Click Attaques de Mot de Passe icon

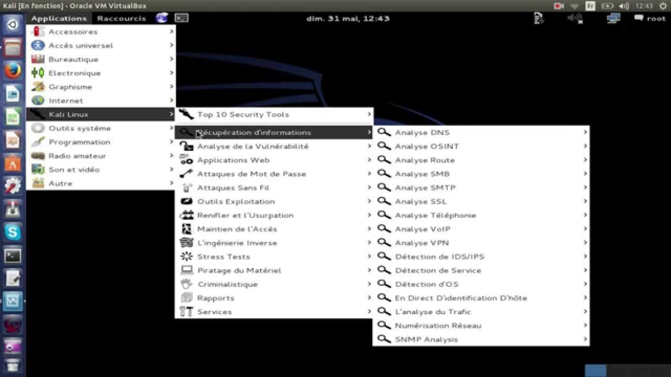[187, 174]
